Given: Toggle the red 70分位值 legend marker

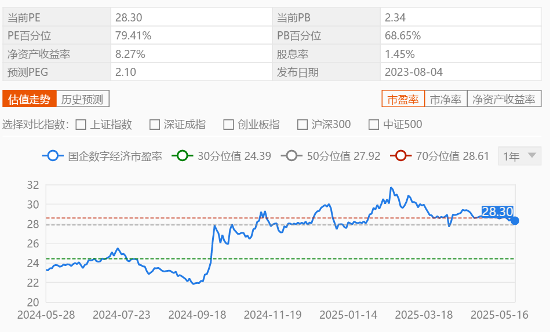Looking at the screenshot, I should 401,156.
